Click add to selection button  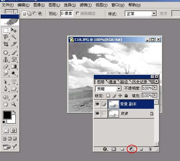29,13
